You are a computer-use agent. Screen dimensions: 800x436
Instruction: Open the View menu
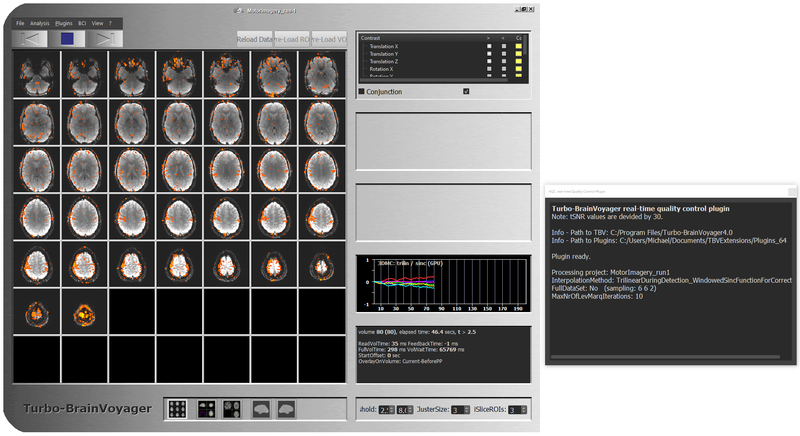pyautogui.click(x=97, y=23)
